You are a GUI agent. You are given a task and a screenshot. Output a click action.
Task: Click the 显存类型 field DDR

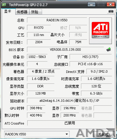41,86
